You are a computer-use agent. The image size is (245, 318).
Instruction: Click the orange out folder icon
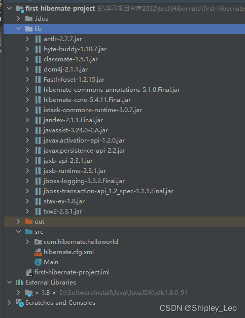(29, 222)
